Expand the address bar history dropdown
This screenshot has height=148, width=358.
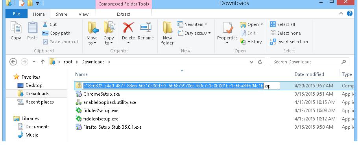click(x=252, y=62)
